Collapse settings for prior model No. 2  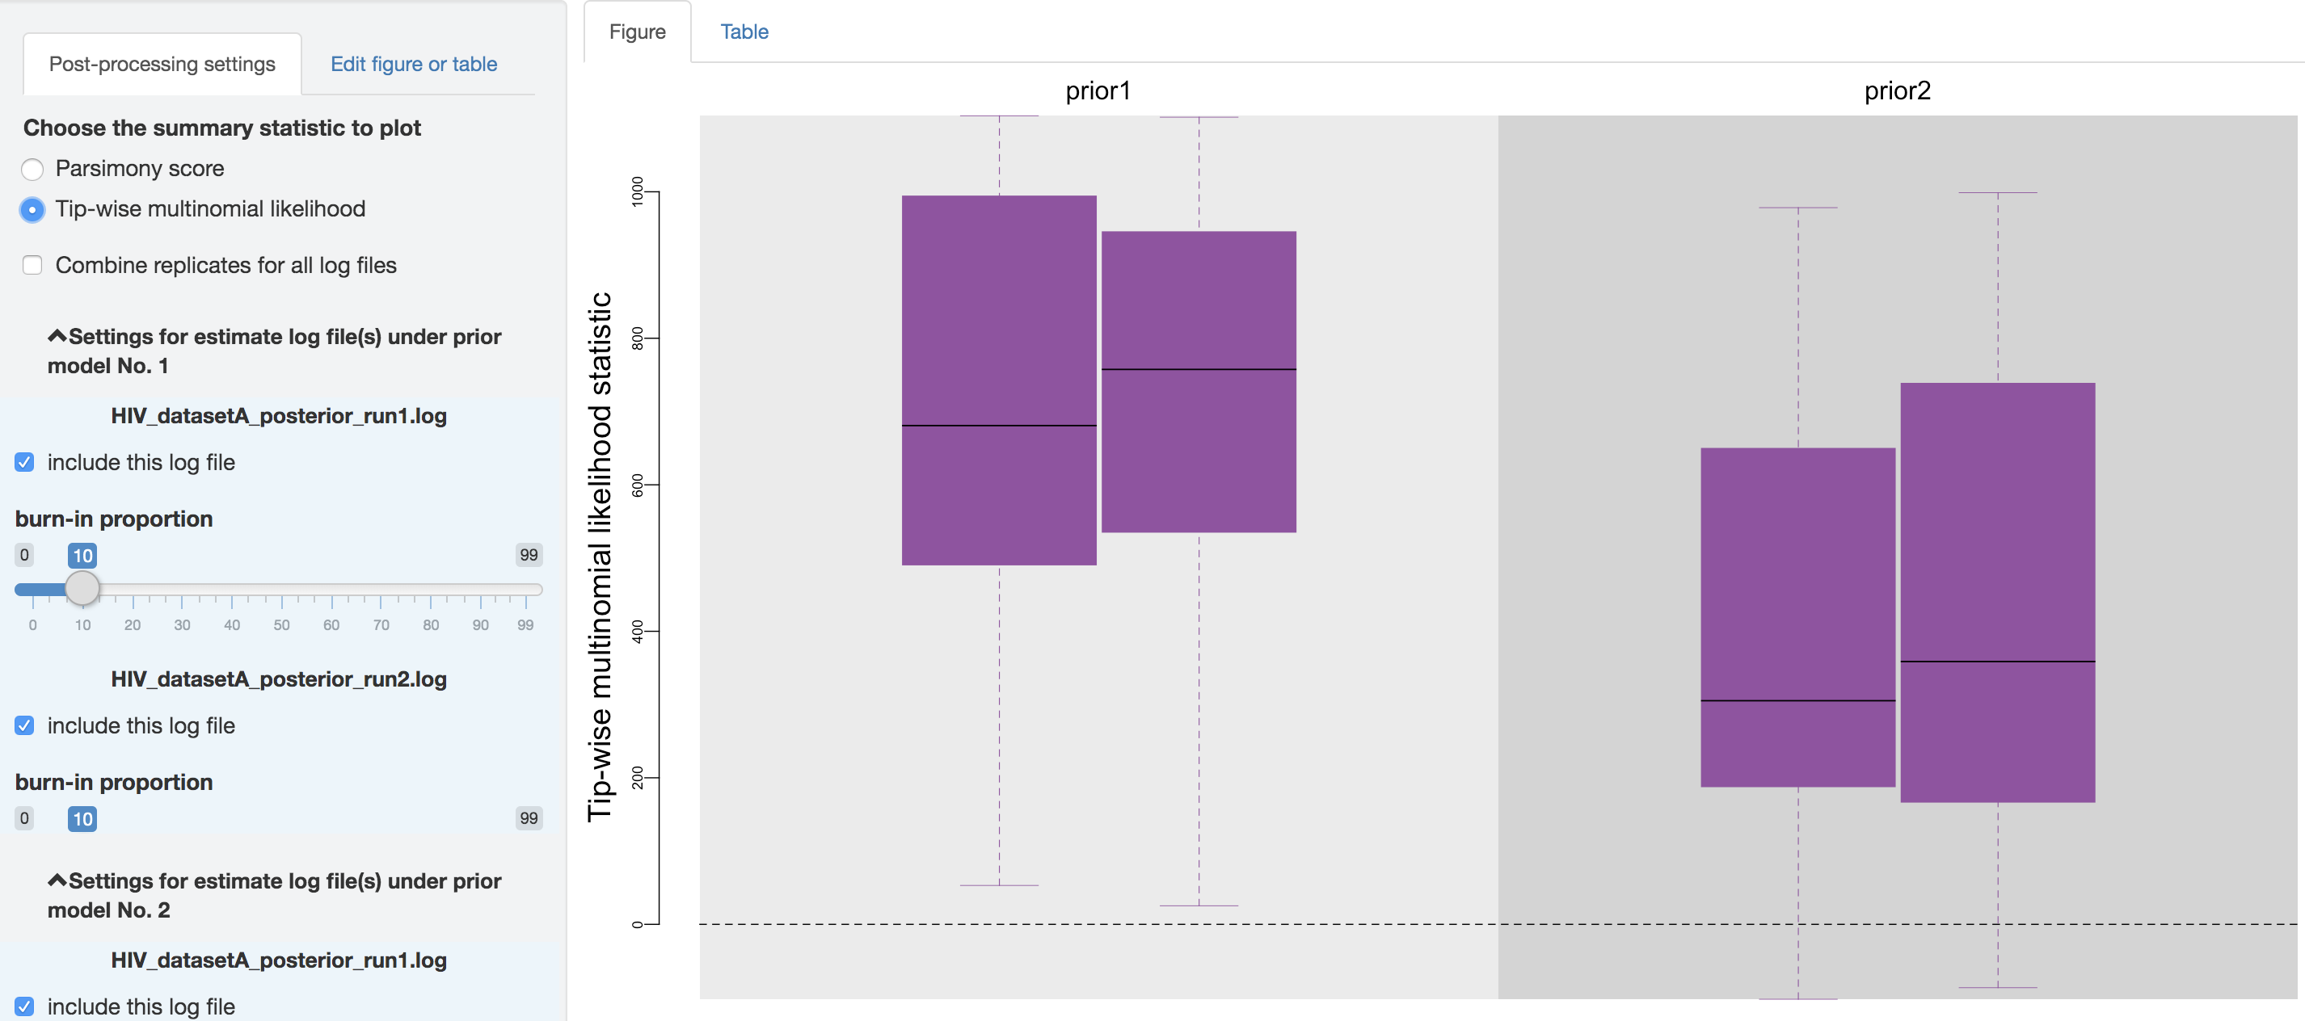tap(57, 881)
